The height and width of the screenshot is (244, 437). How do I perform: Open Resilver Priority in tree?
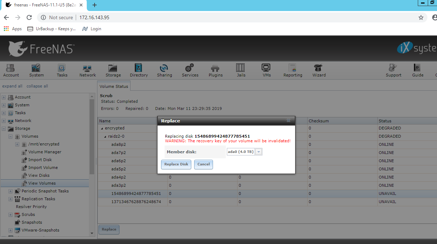pos(31,207)
